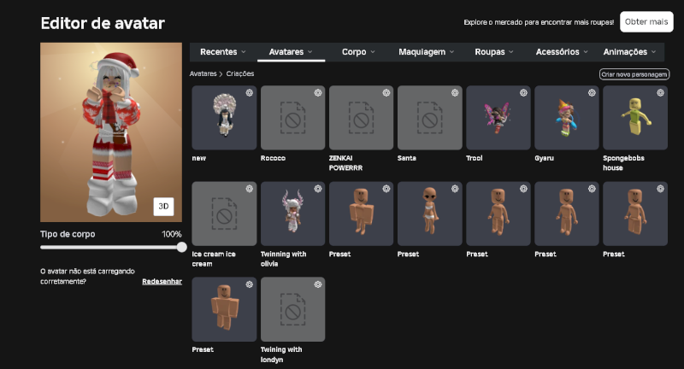
Task: Select the Gyaru avatar thumbnail
Action: pyautogui.click(x=567, y=118)
